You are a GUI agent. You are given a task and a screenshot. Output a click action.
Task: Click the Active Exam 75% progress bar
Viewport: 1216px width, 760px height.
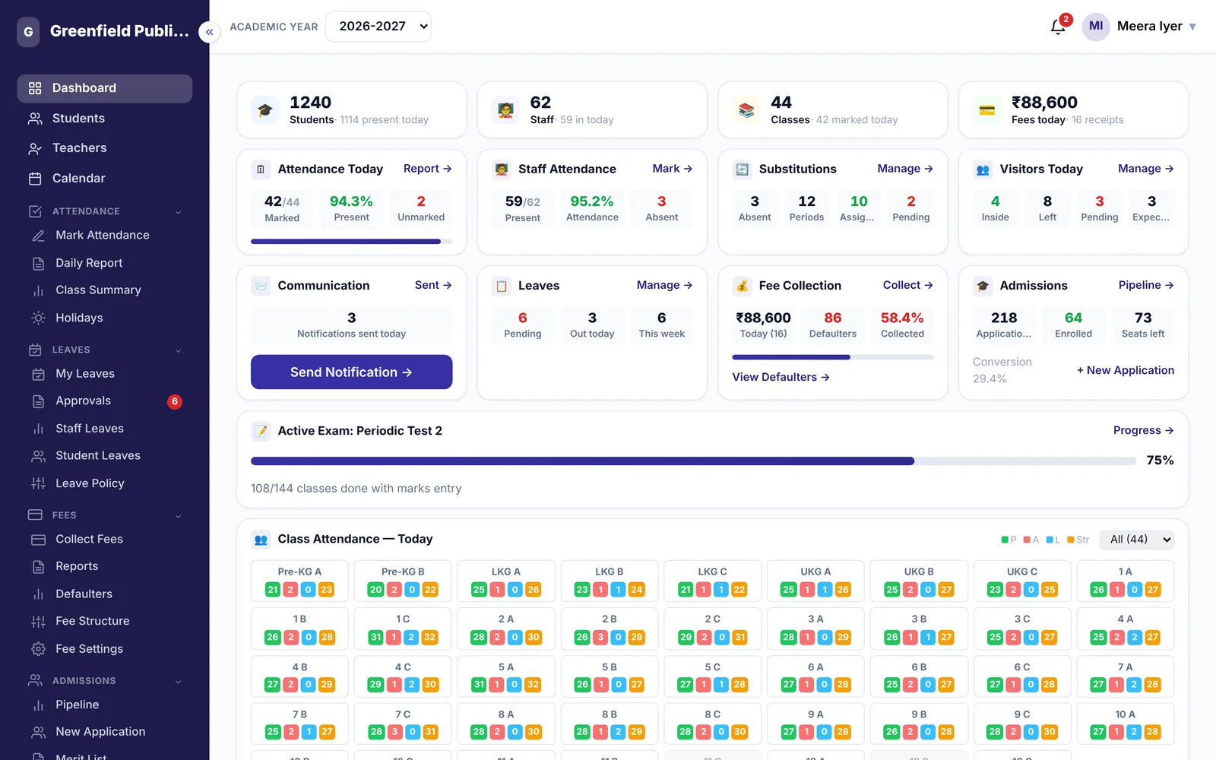(x=693, y=461)
